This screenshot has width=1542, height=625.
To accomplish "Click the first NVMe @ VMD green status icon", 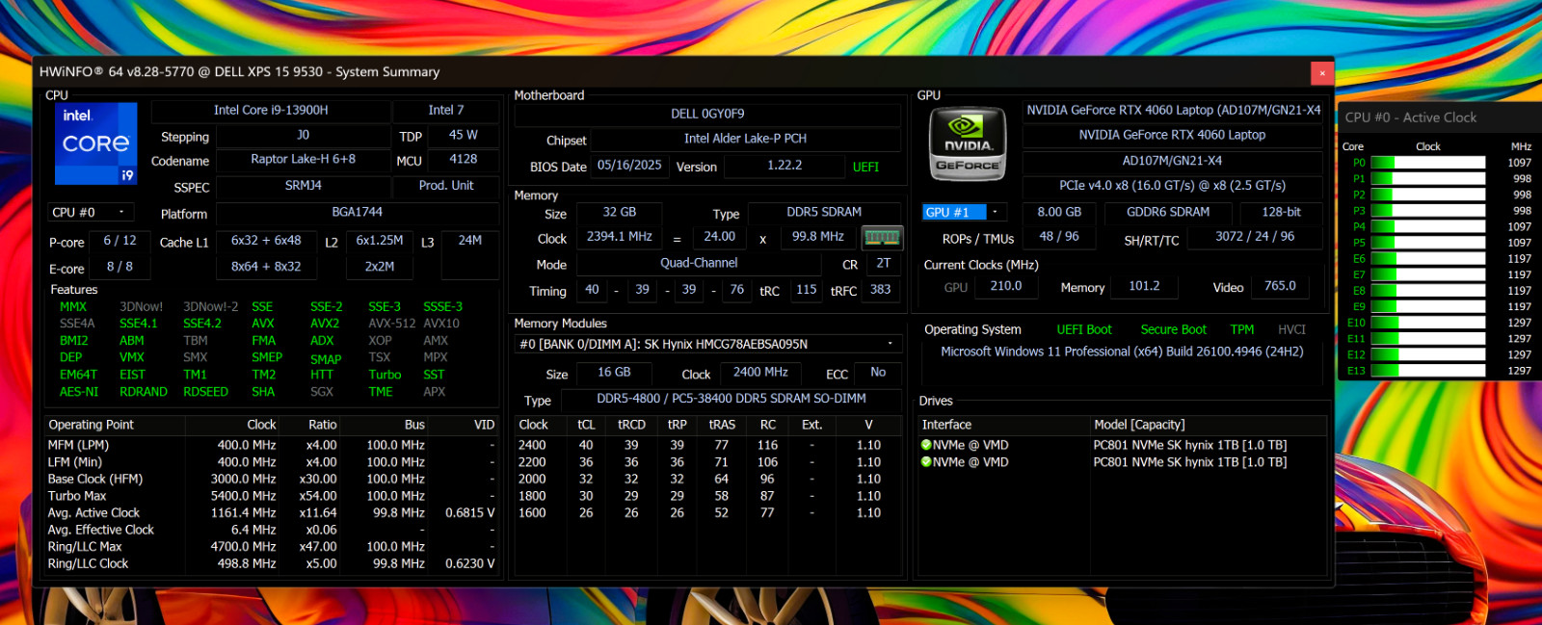I will click(x=926, y=445).
